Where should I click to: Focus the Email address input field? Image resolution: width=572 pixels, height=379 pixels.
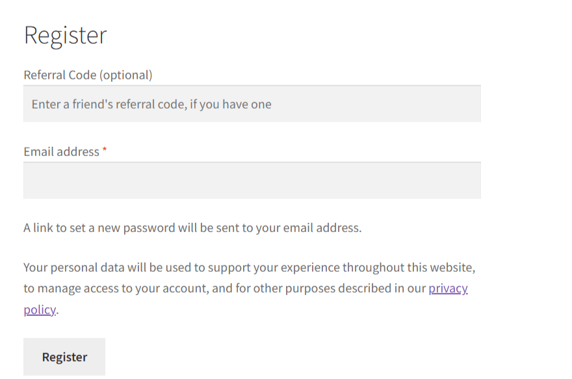click(x=252, y=181)
